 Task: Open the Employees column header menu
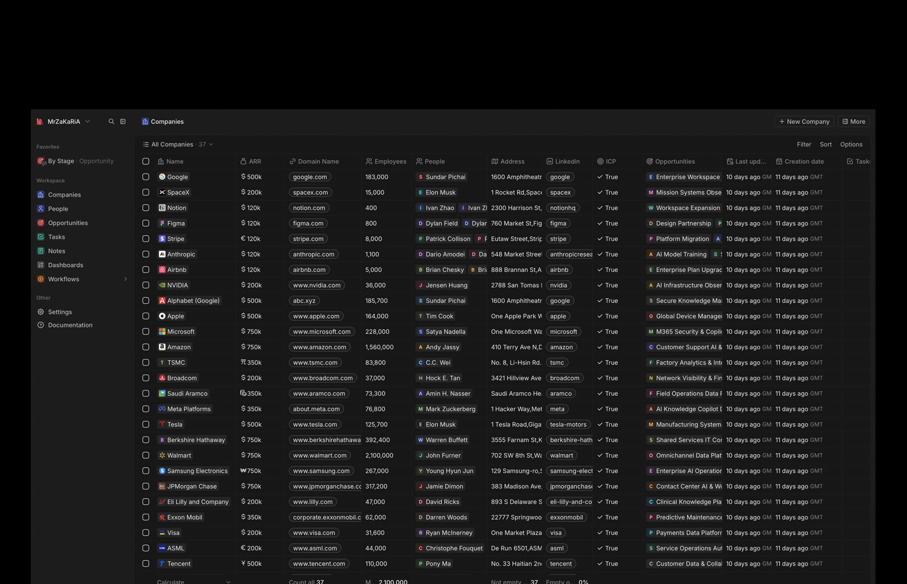pyautogui.click(x=386, y=161)
